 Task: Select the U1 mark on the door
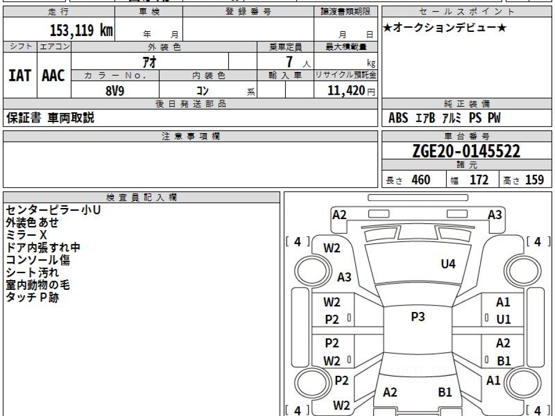click(503, 319)
